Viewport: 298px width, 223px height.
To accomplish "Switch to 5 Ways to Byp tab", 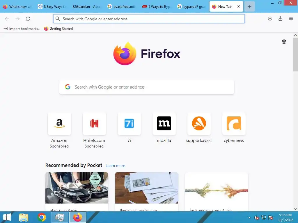I will point(157,7).
